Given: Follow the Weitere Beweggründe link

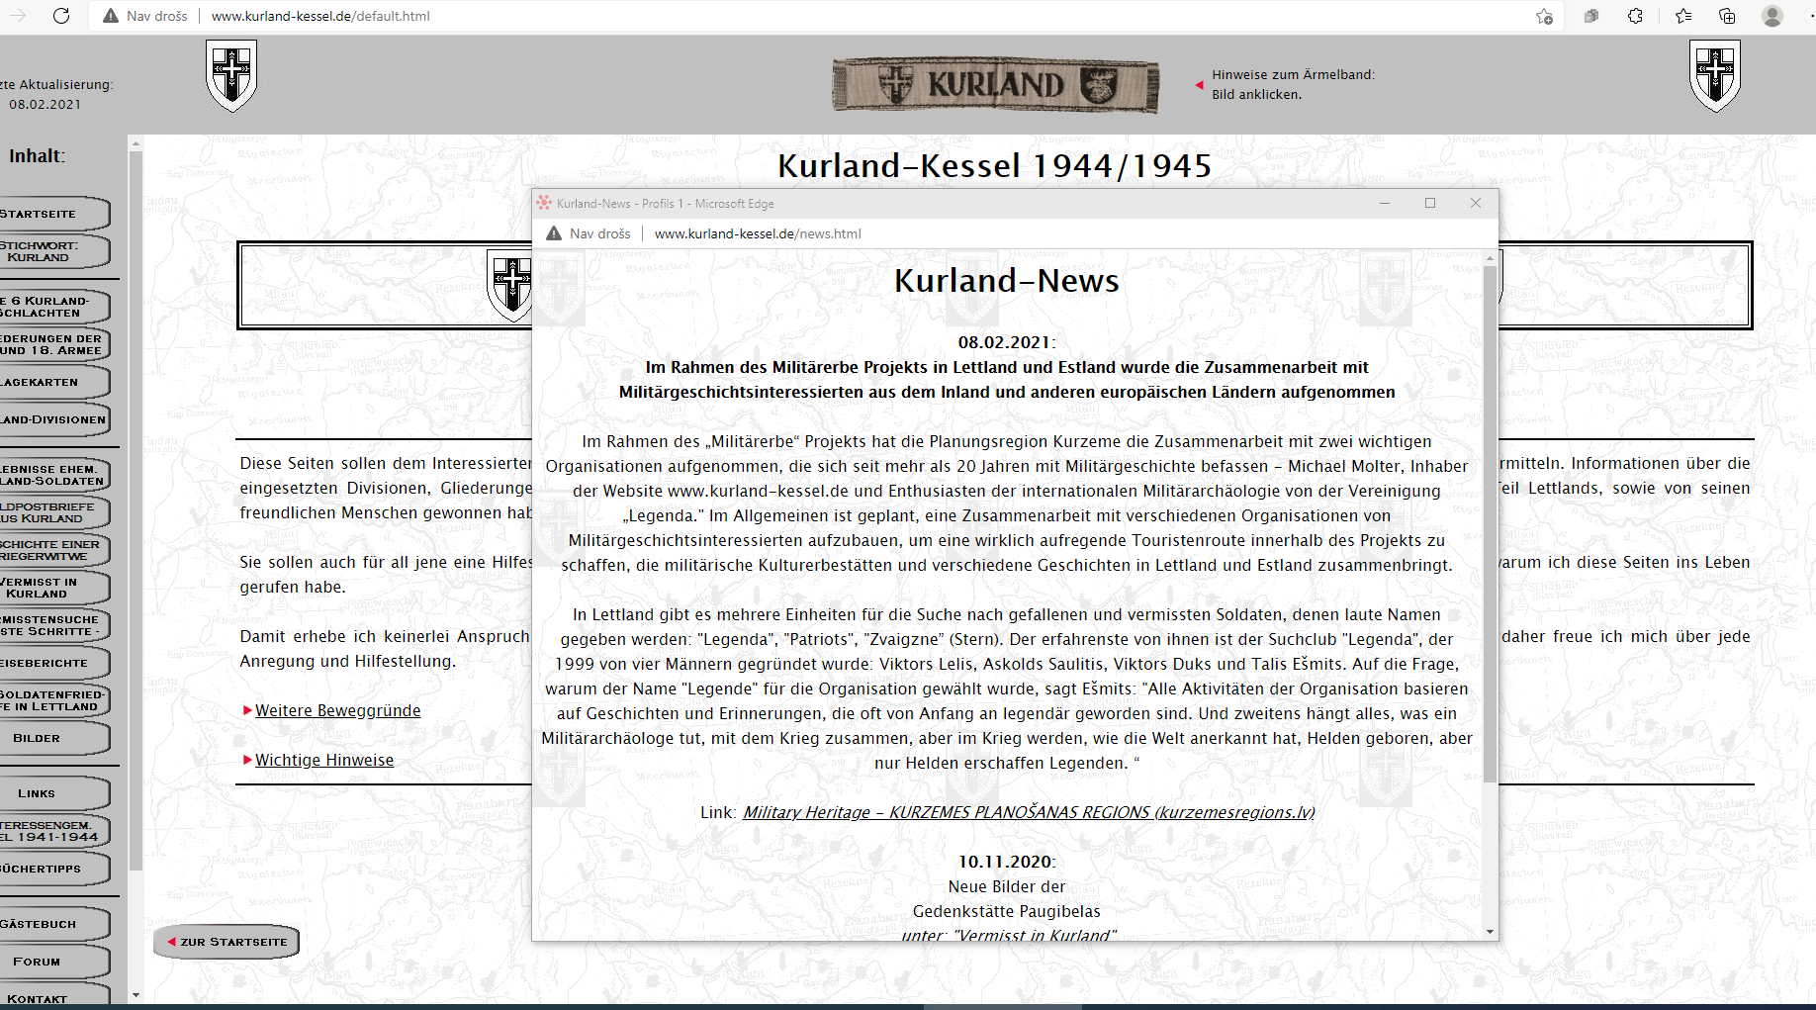Looking at the screenshot, I should coord(337,710).
